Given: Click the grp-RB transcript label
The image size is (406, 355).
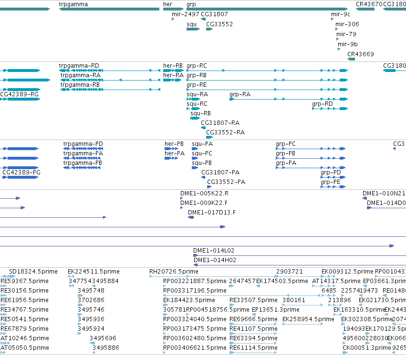Looking at the screenshot, I should point(197,75).
